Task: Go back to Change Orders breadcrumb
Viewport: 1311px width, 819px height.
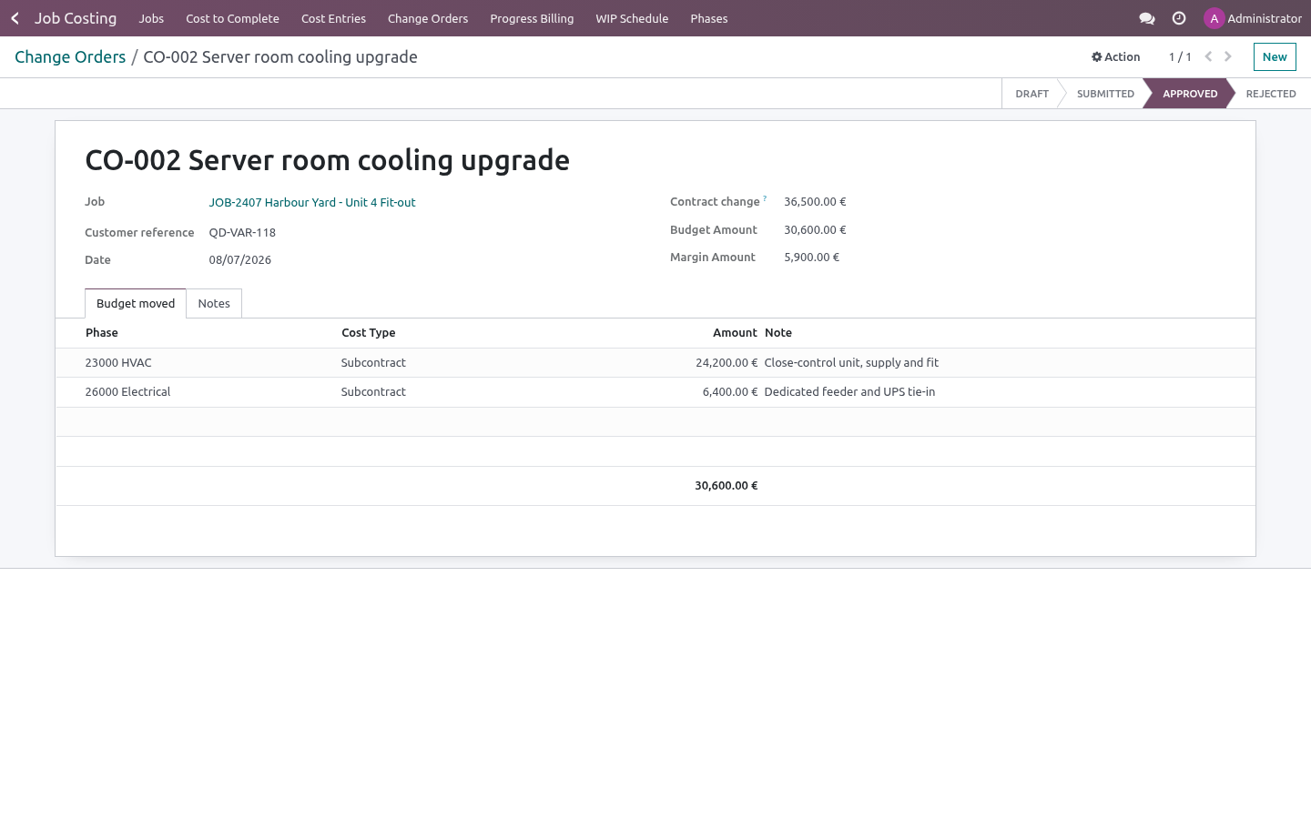Action: pyautogui.click(x=70, y=56)
